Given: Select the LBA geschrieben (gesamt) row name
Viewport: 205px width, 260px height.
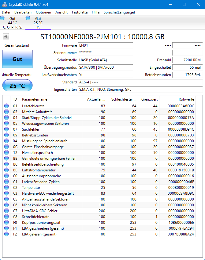Looking at the screenshot, I should pos(43,228).
